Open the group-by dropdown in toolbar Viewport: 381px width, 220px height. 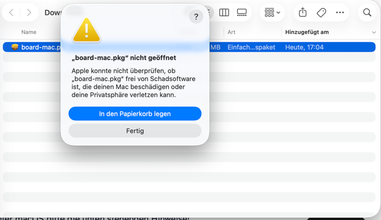click(272, 12)
